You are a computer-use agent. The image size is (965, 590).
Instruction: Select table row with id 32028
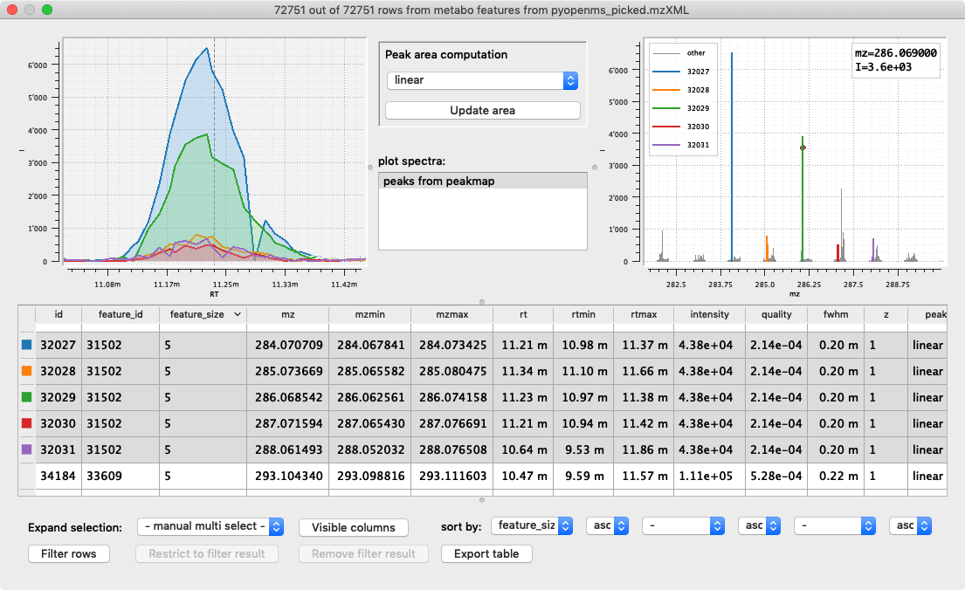coord(482,371)
